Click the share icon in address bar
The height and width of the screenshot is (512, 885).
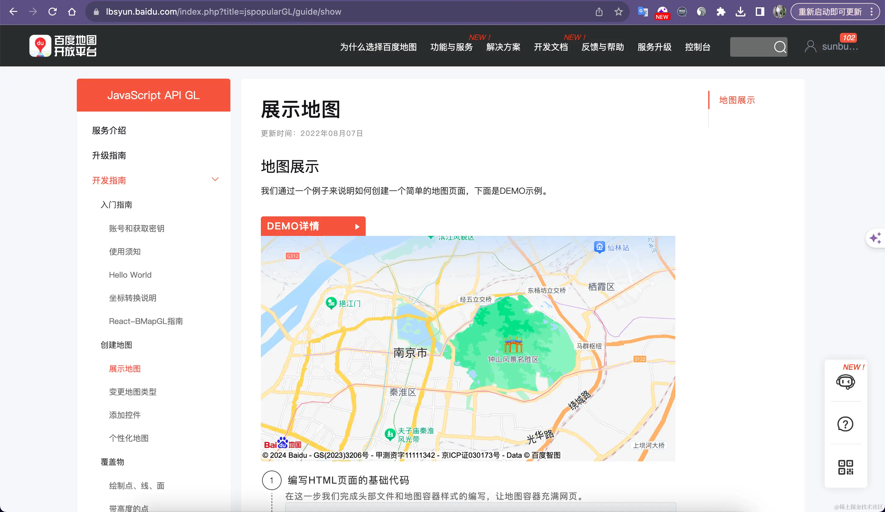[599, 12]
